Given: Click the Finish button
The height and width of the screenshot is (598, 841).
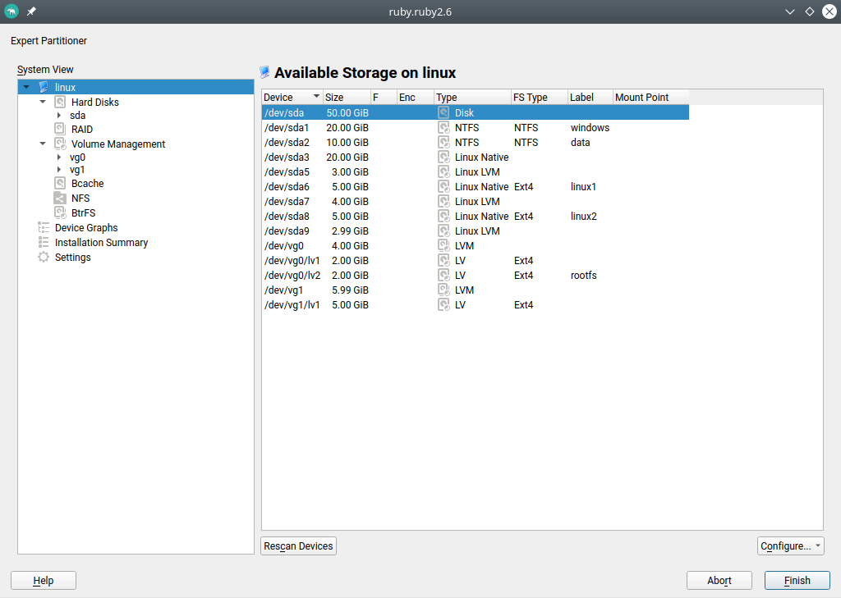Looking at the screenshot, I should [x=797, y=580].
